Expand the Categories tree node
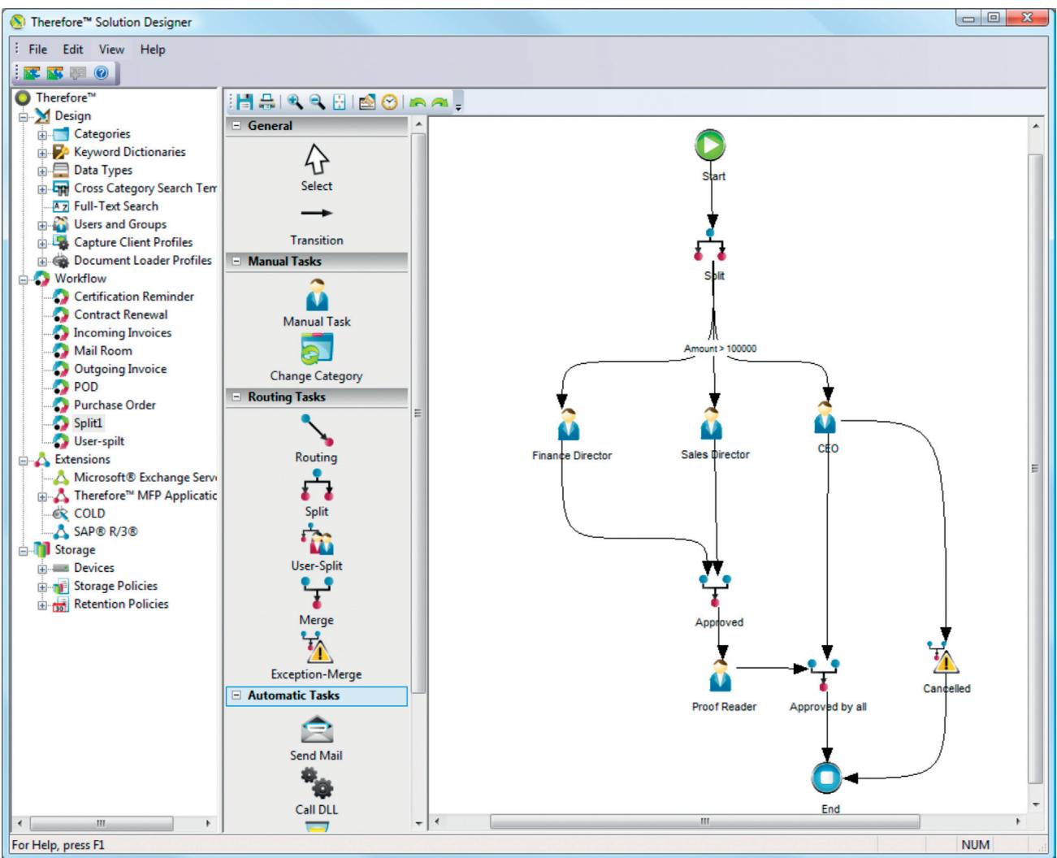1057x858 pixels. [x=42, y=135]
